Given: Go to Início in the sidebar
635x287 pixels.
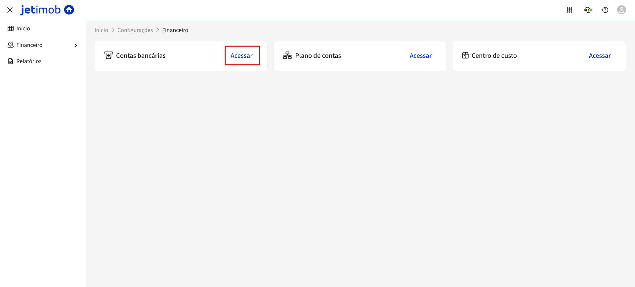Looking at the screenshot, I should tap(23, 29).
